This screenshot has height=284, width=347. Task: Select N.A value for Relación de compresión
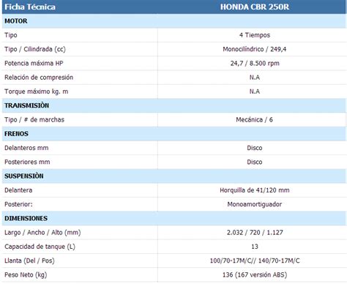[255, 78]
